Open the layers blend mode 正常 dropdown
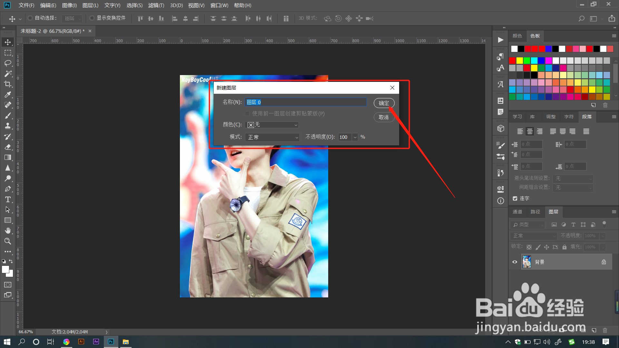The width and height of the screenshot is (619, 348). tap(534, 236)
